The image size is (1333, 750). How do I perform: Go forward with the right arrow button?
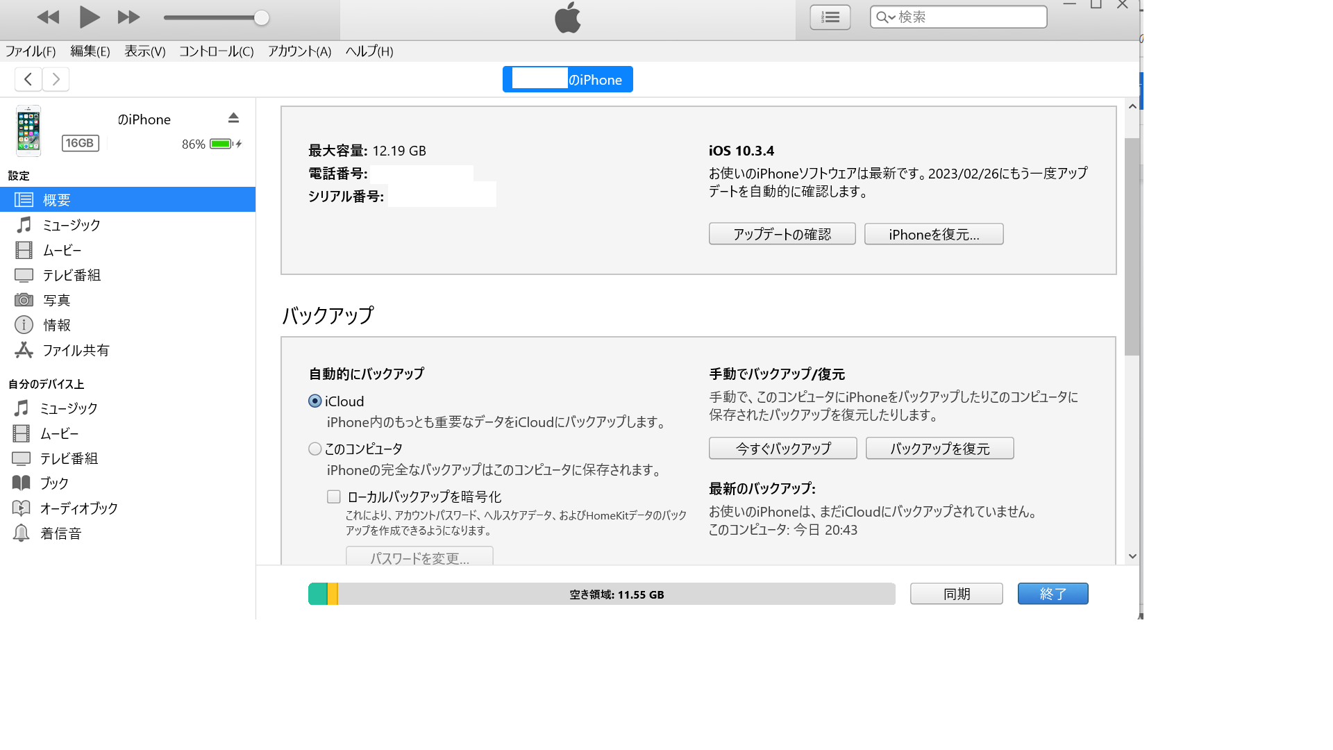56,79
